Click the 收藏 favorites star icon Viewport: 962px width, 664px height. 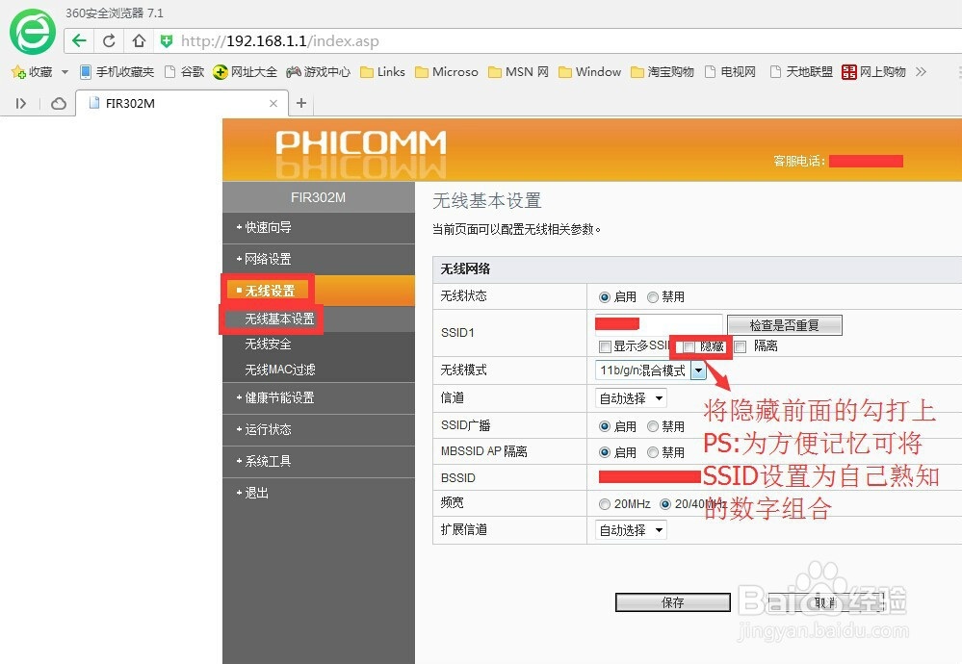18,71
